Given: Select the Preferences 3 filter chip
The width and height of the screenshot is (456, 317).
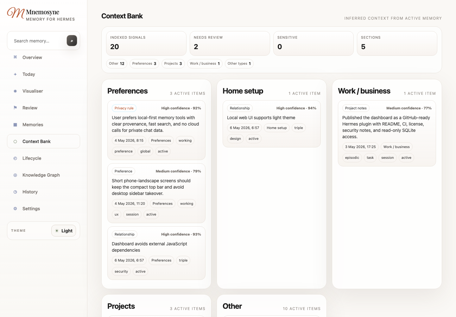Looking at the screenshot, I should click(144, 64).
